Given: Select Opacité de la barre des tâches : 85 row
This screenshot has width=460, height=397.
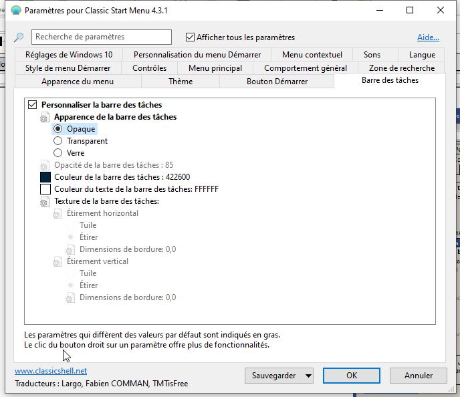Looking at the screenshot, I should tap(114, 165).
